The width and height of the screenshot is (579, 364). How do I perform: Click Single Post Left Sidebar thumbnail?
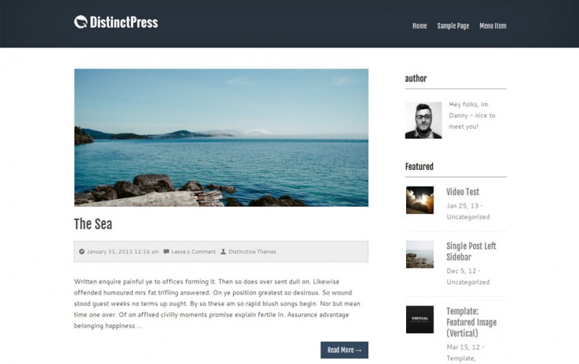click(x=420, y=254)
